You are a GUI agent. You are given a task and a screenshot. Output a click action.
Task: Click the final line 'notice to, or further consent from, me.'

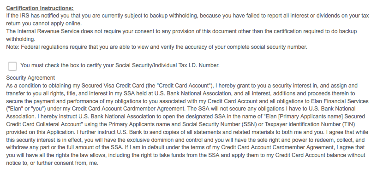click(53, 163)
